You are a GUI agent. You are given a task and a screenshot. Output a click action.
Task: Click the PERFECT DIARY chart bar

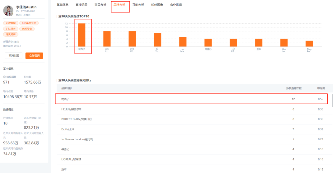coord(132,39)
